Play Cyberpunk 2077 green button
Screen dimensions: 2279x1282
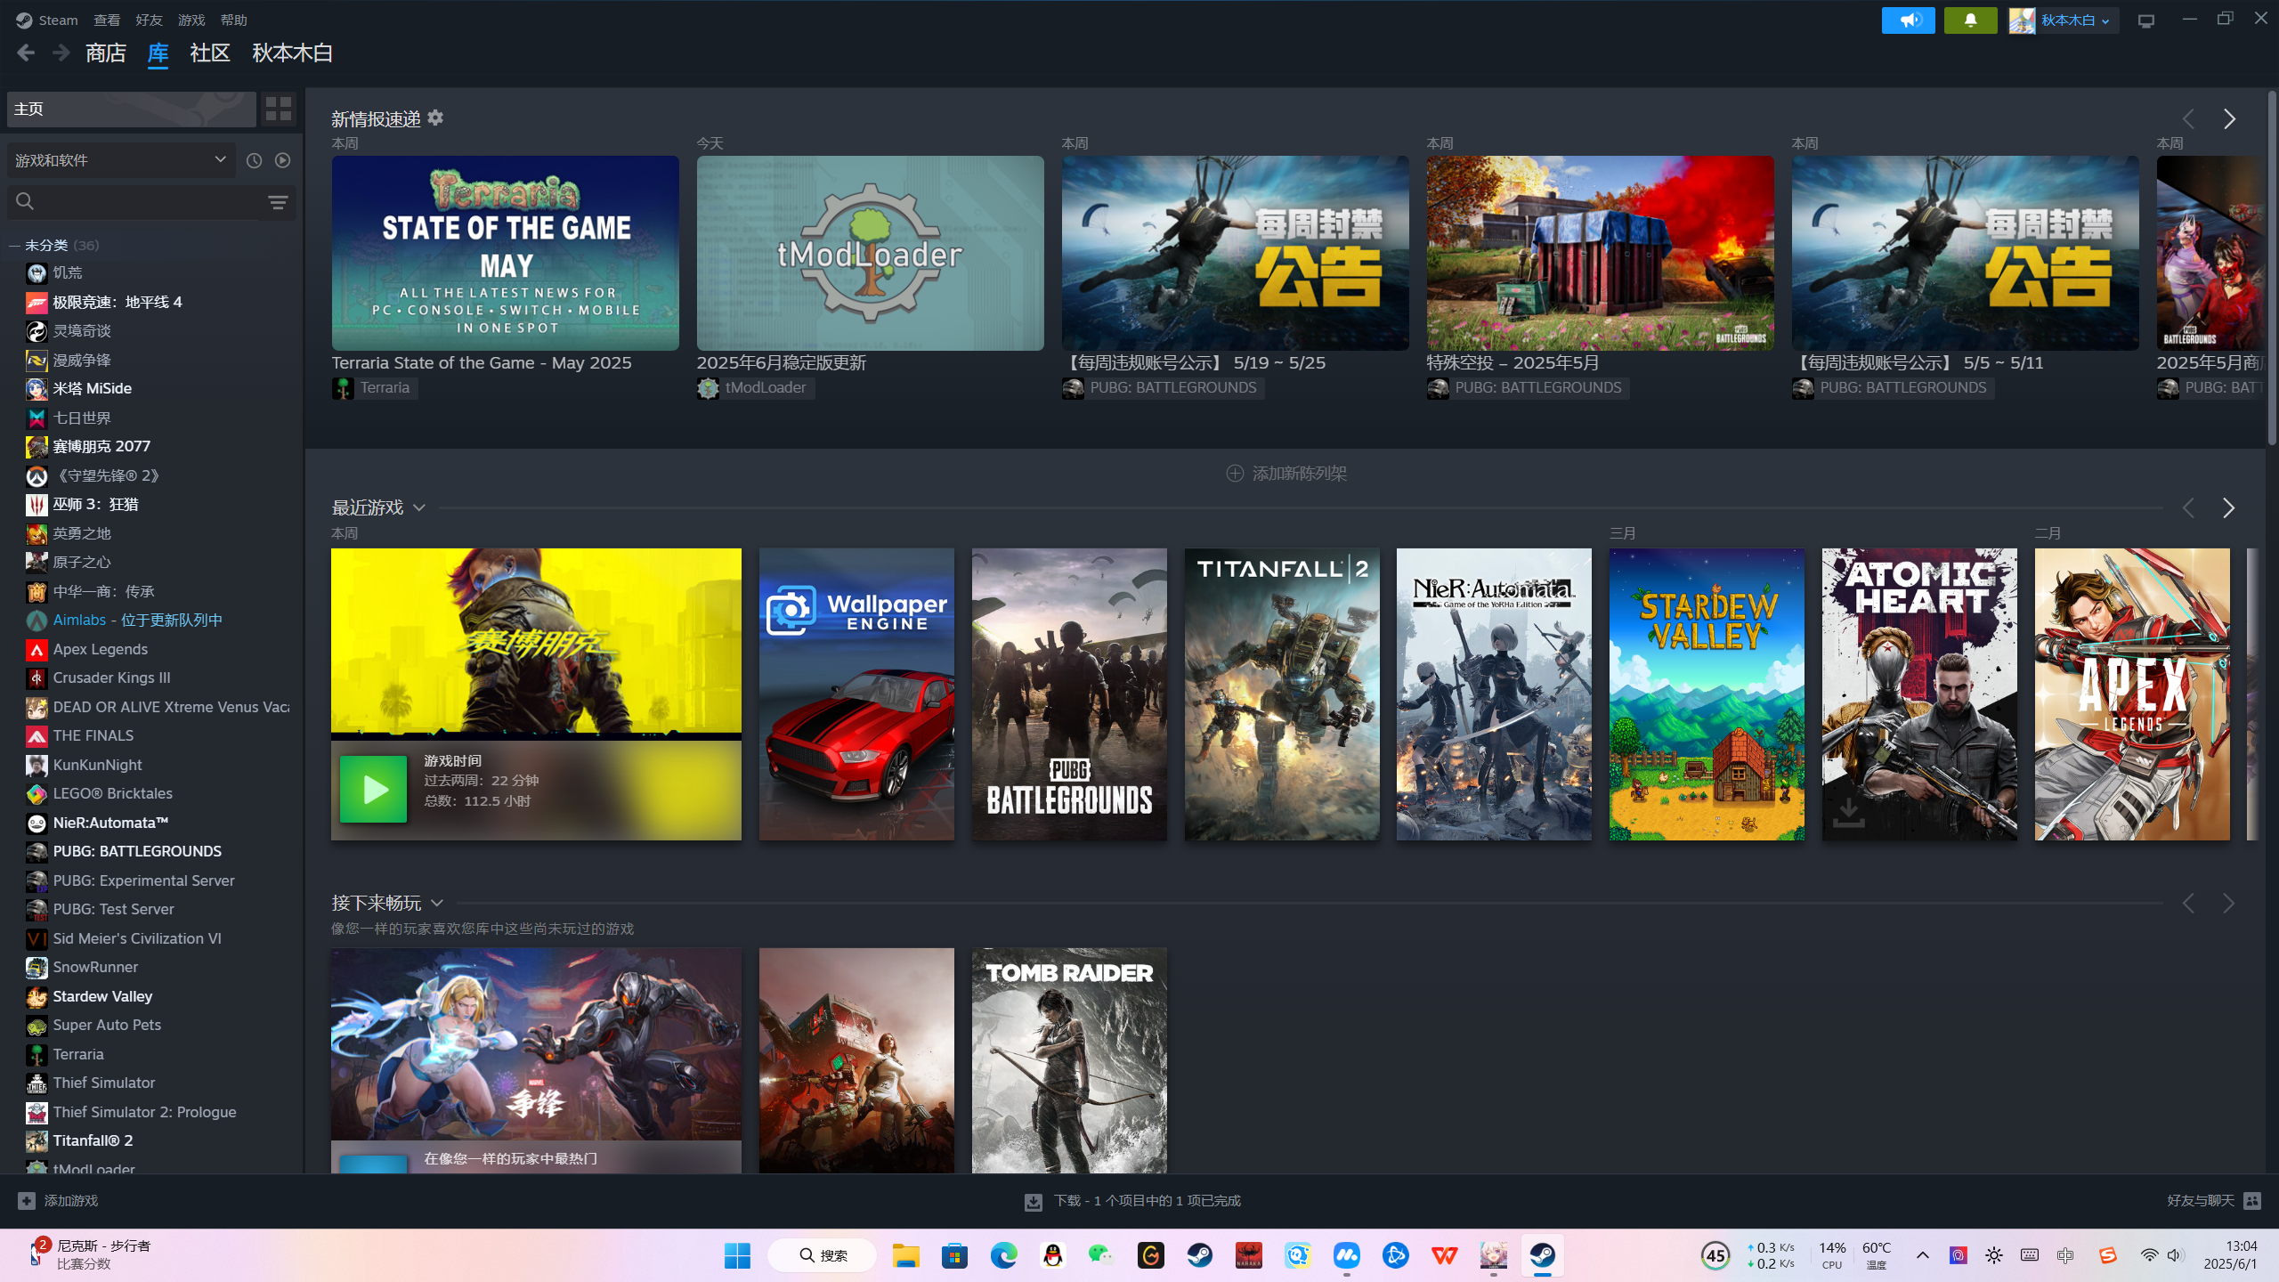(x=374, y=790)
